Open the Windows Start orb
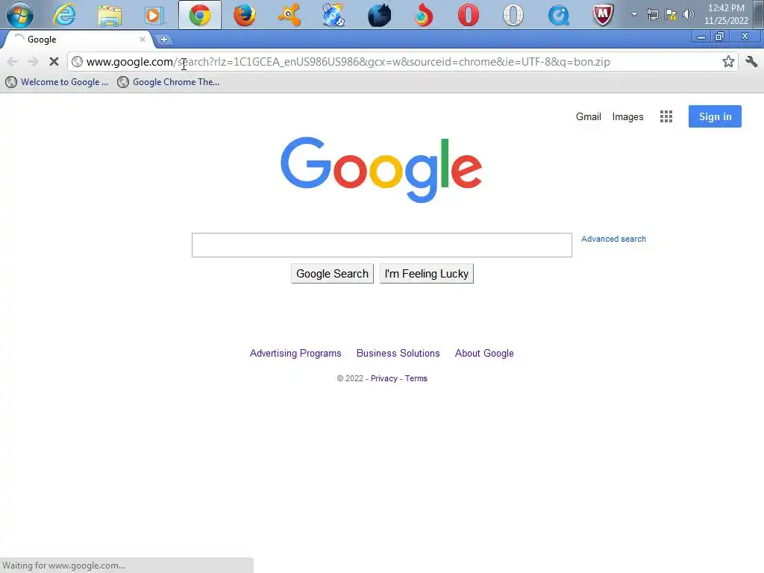Image resolution: width=764 pixels, height=573 pixels. (x=20, y=14)
